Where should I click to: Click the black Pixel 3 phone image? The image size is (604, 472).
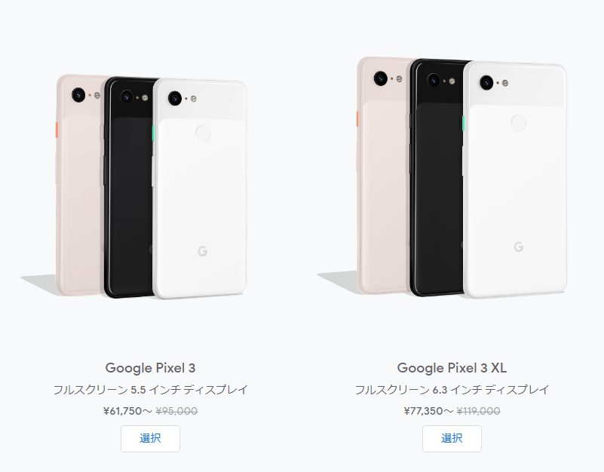coord(129,188)
